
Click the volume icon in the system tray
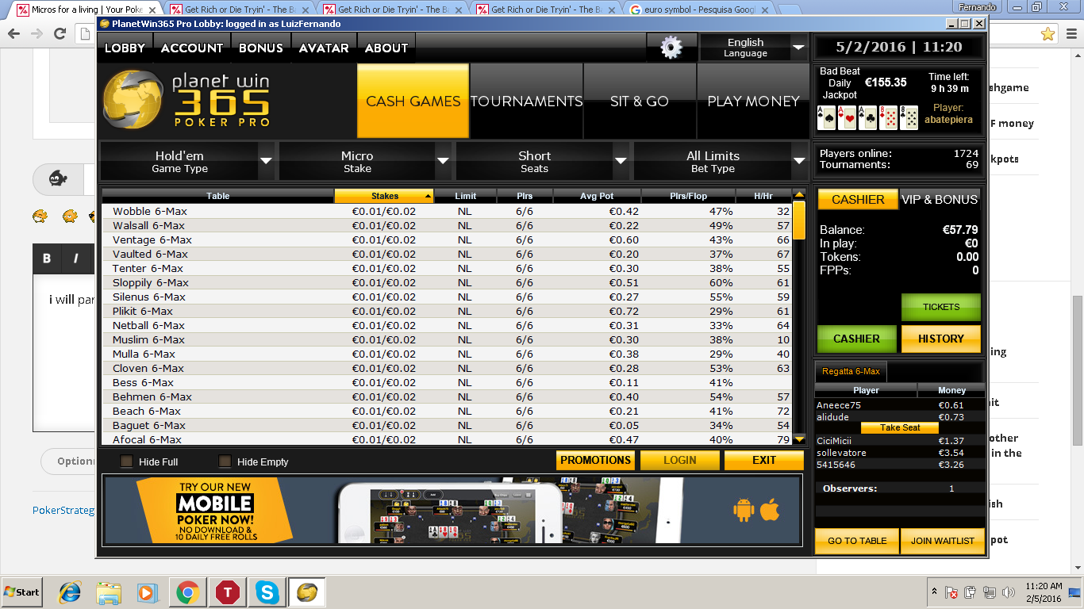(x=1009, y=592)
